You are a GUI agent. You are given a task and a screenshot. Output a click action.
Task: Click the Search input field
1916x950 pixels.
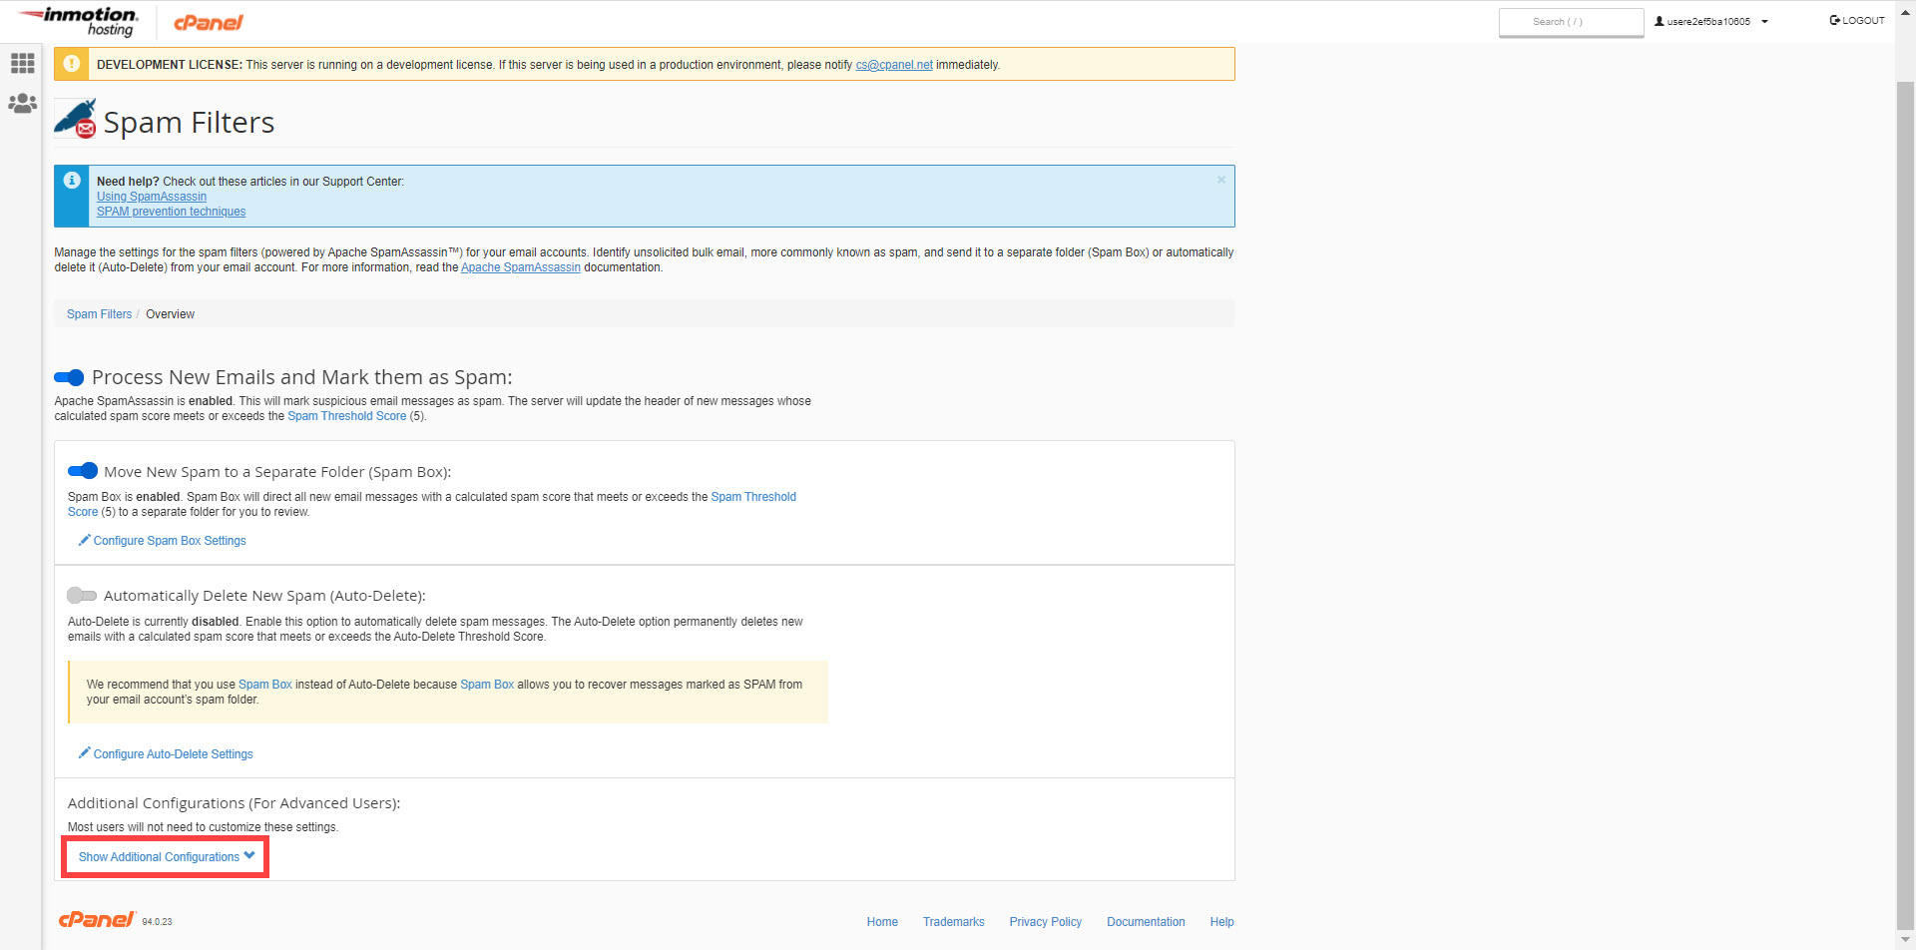(x=1571, y=22)
